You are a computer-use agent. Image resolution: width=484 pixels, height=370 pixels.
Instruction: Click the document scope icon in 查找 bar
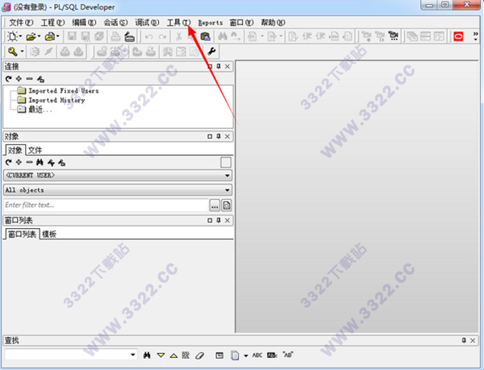point(235,355)
